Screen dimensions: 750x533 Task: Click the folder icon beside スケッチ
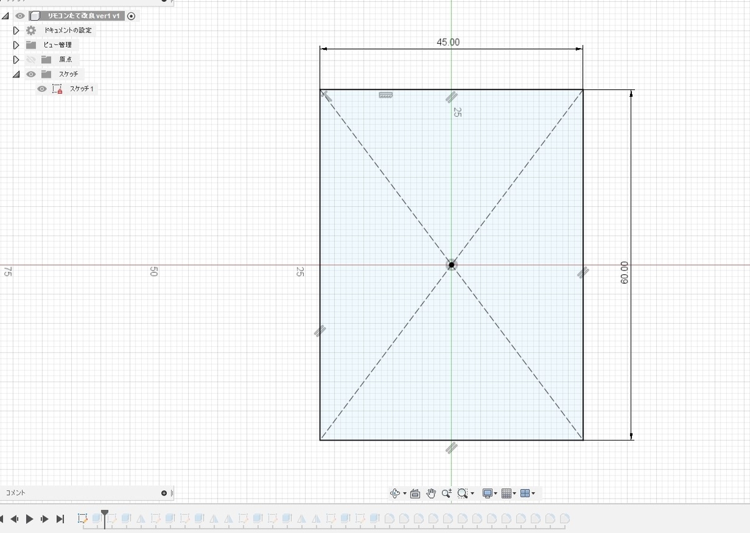point(46,74)
